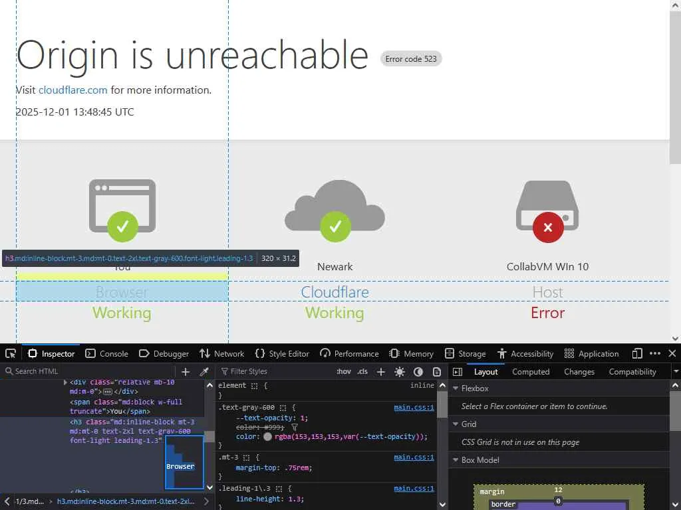Toggle Responsive Design Mode icon

pyautogui.click(x=637, y=353)
